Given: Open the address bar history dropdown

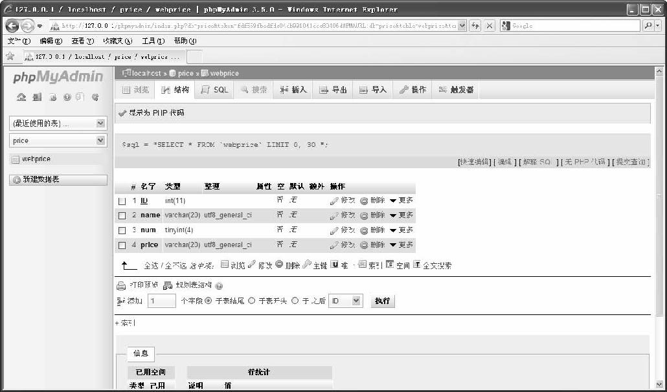Looking at the screenshot, I should coord(462,26).
